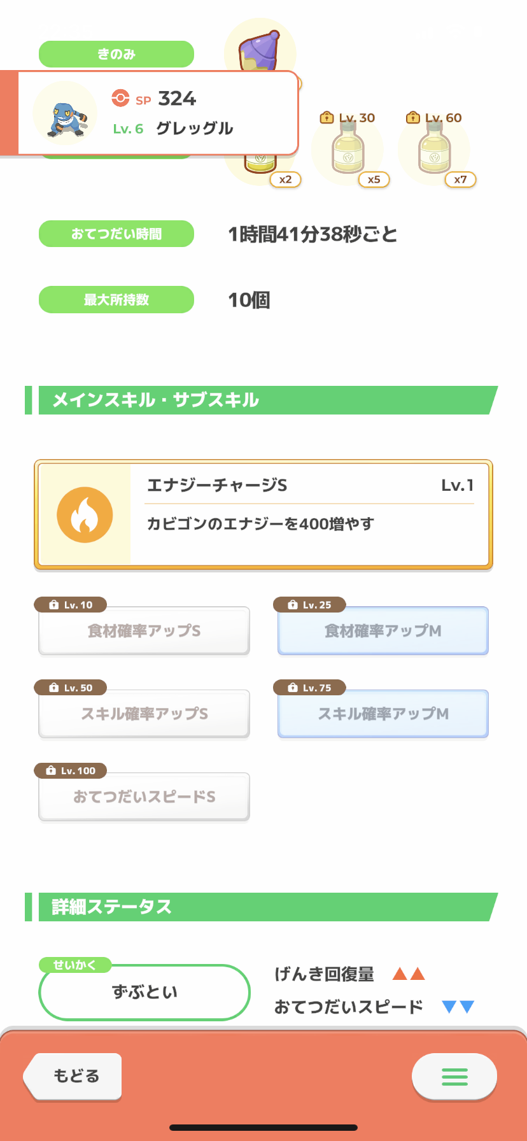Tap the おてつだい時間 label
This screenshot has width=527, height=1141.
(116, 234)
